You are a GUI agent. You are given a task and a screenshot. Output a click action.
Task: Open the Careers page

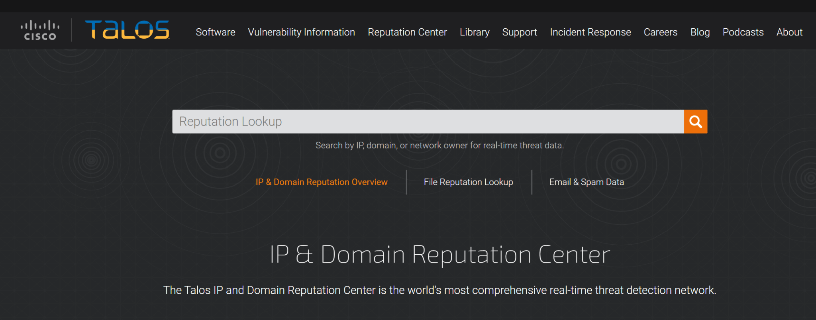pos(660,32)
